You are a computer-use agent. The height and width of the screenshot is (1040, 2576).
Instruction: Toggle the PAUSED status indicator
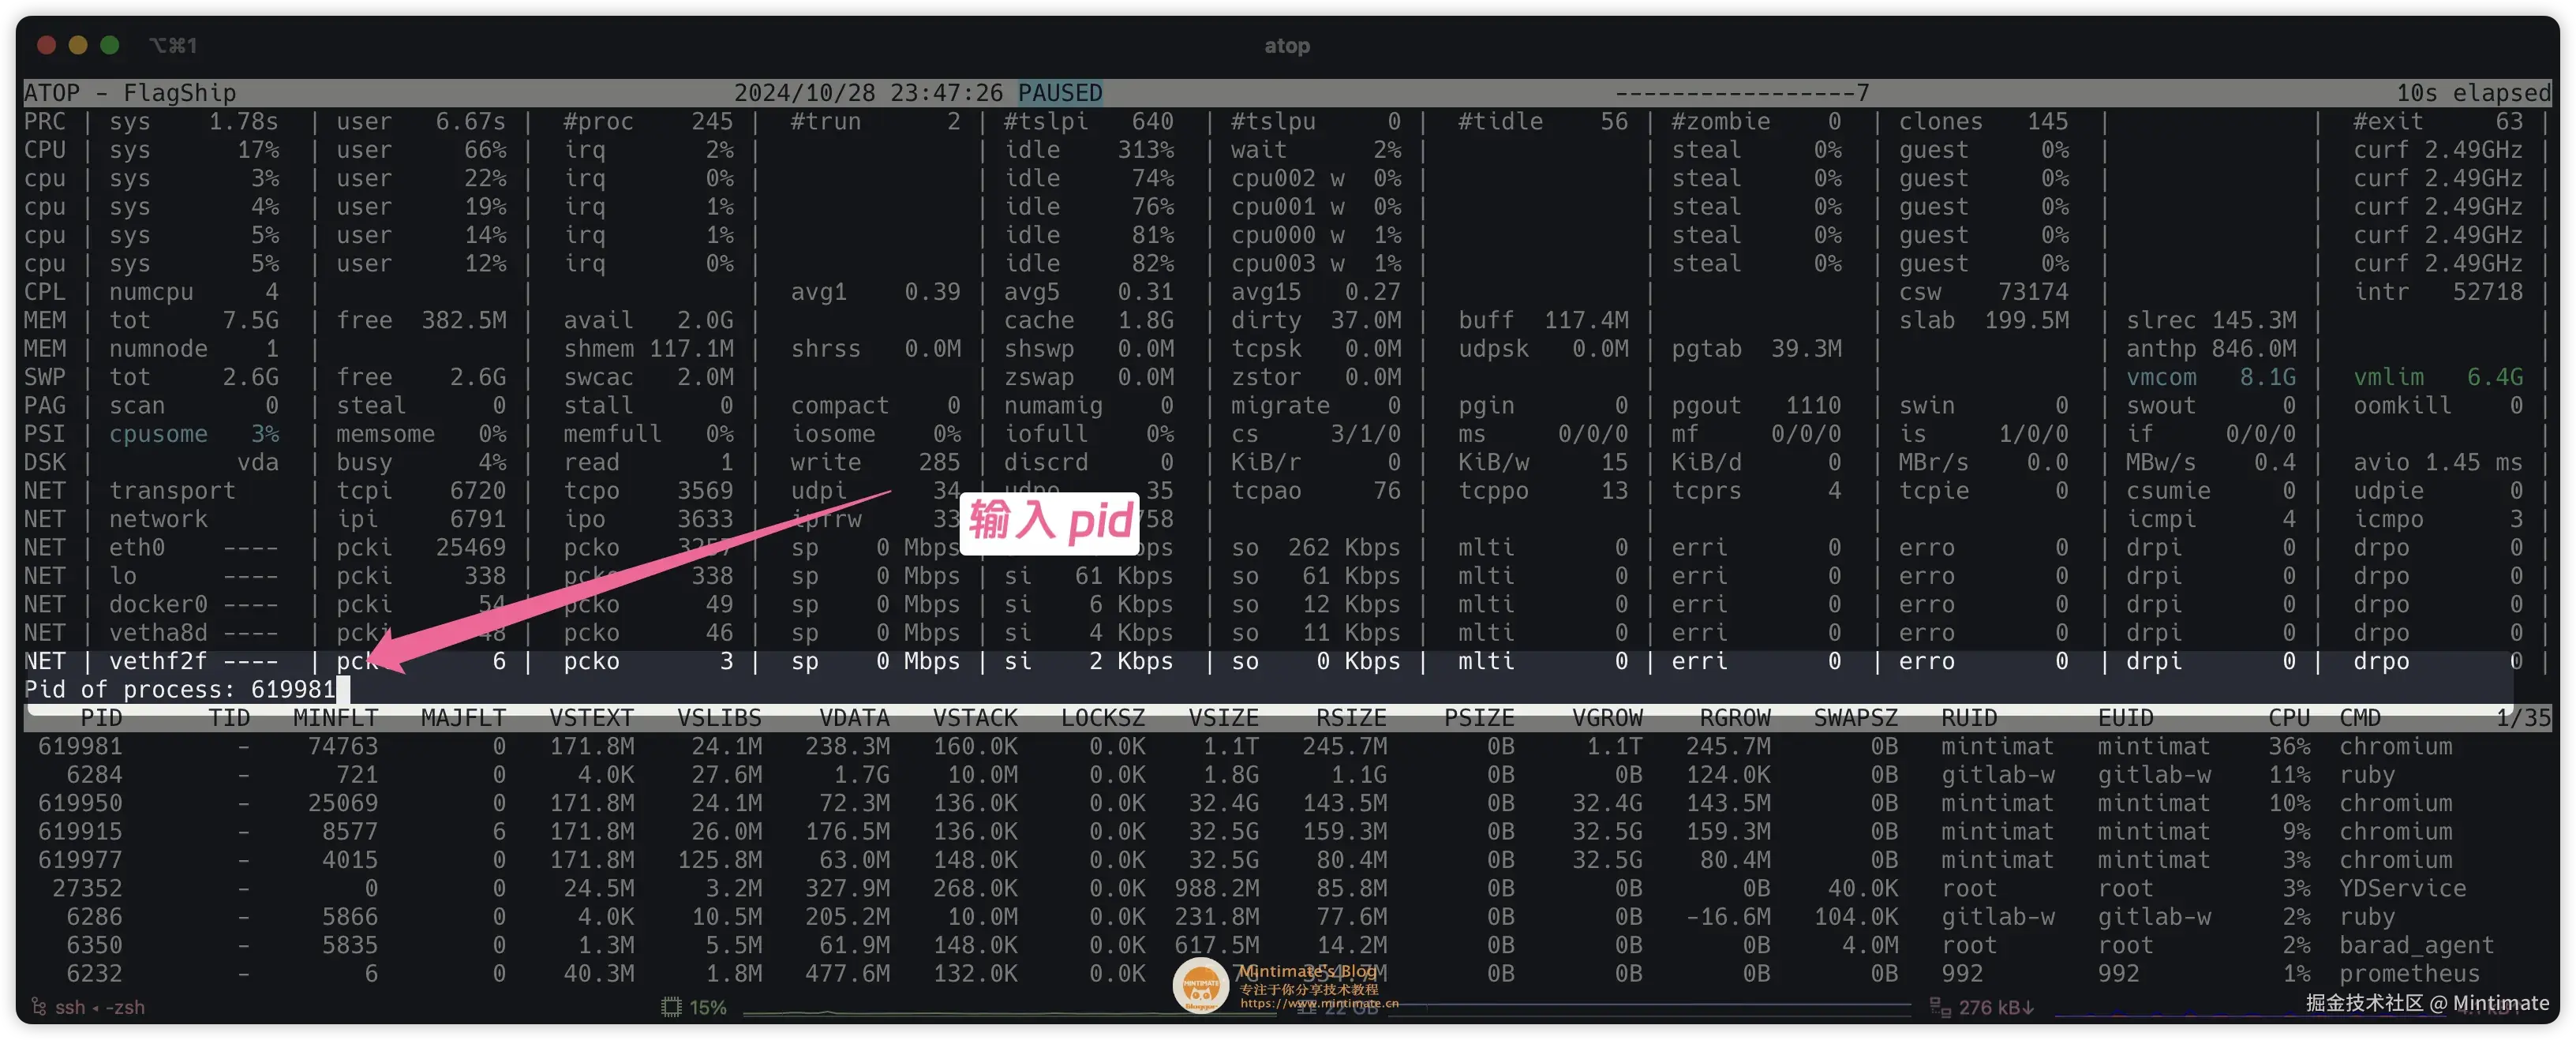[1060, 92]
